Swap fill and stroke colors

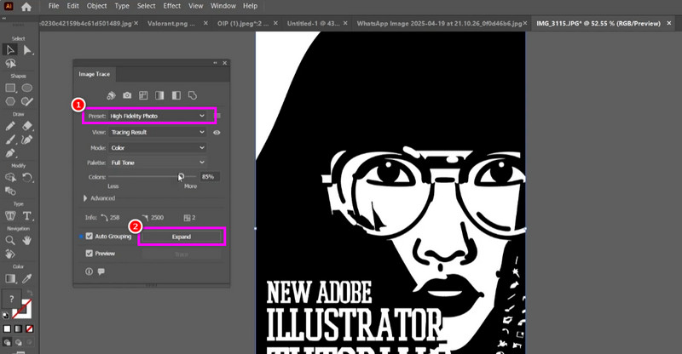coord(29,293)
